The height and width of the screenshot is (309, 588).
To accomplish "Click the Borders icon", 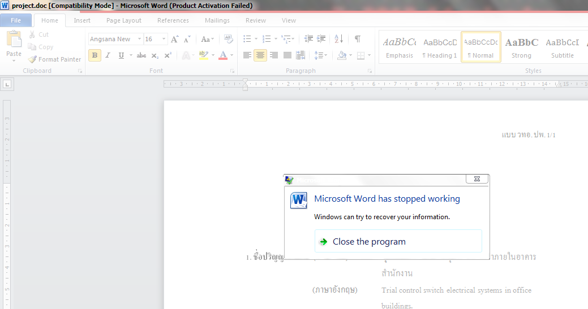I will tap(360, 55).
